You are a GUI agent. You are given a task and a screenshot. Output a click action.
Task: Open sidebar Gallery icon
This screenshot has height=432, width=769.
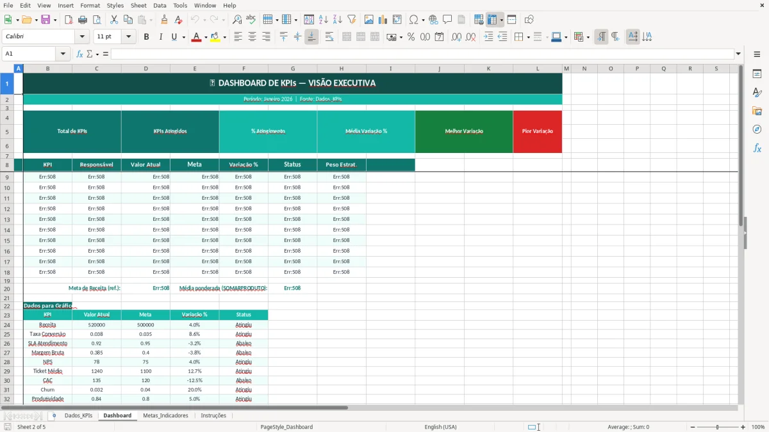click(757, 111)
